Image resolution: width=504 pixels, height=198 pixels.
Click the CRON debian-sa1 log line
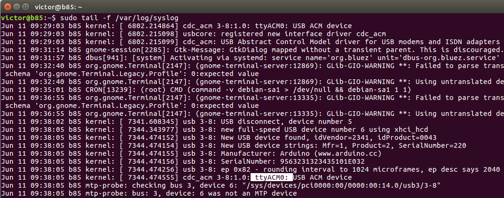(x=206, y=90)
